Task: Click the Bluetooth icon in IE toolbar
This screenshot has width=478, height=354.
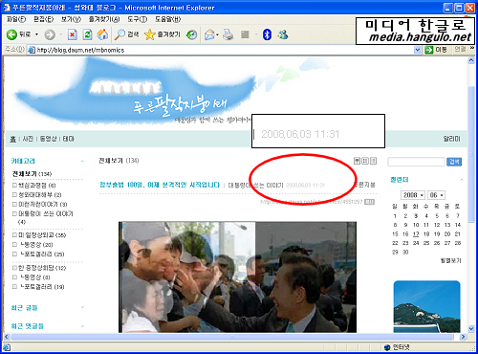Action: tap(267, 34)
